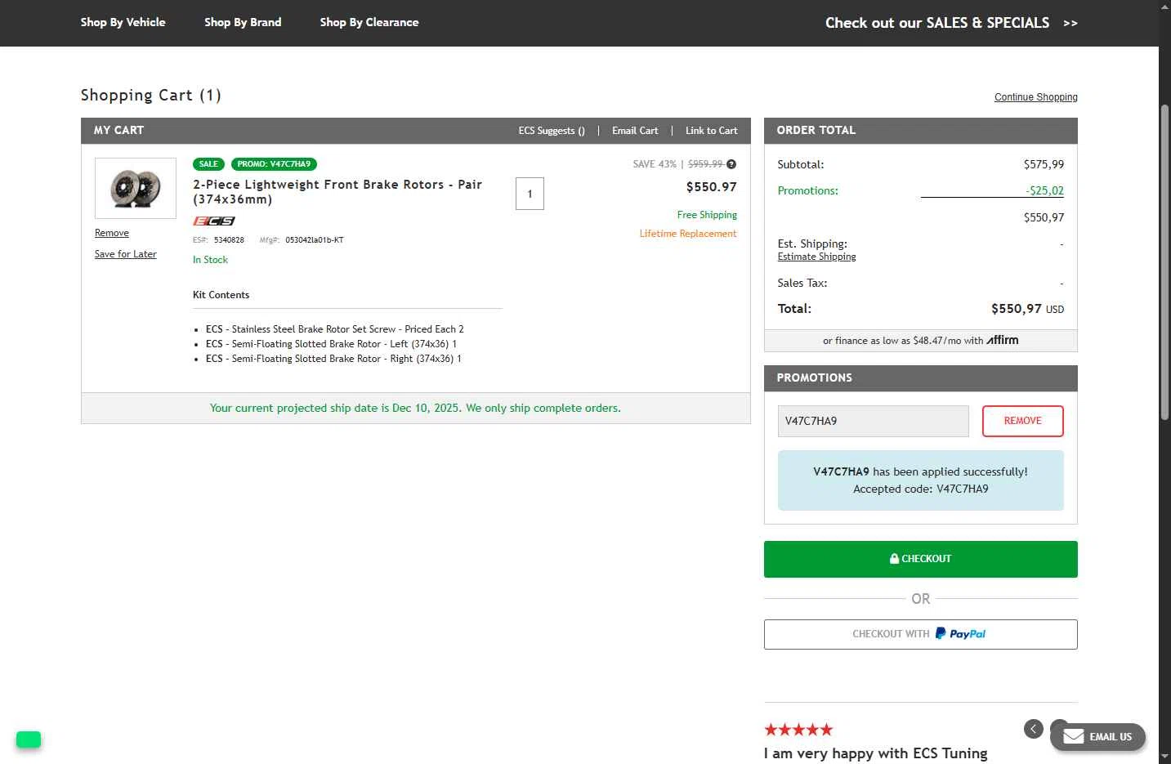Click the green chat widget button

click(x=29, y=739)
